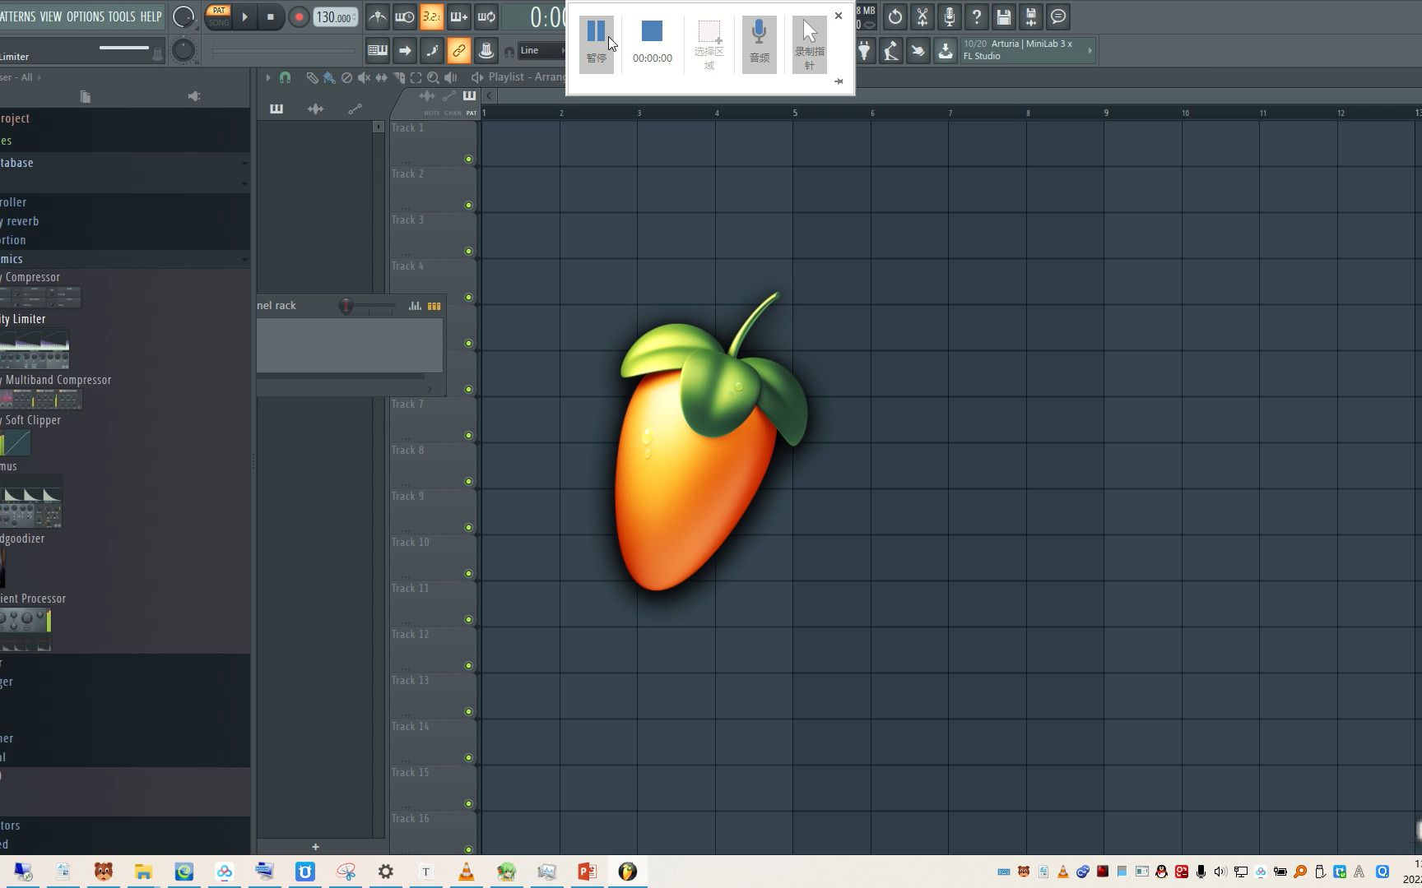Click the plus button to add a Playlist track

315,847
